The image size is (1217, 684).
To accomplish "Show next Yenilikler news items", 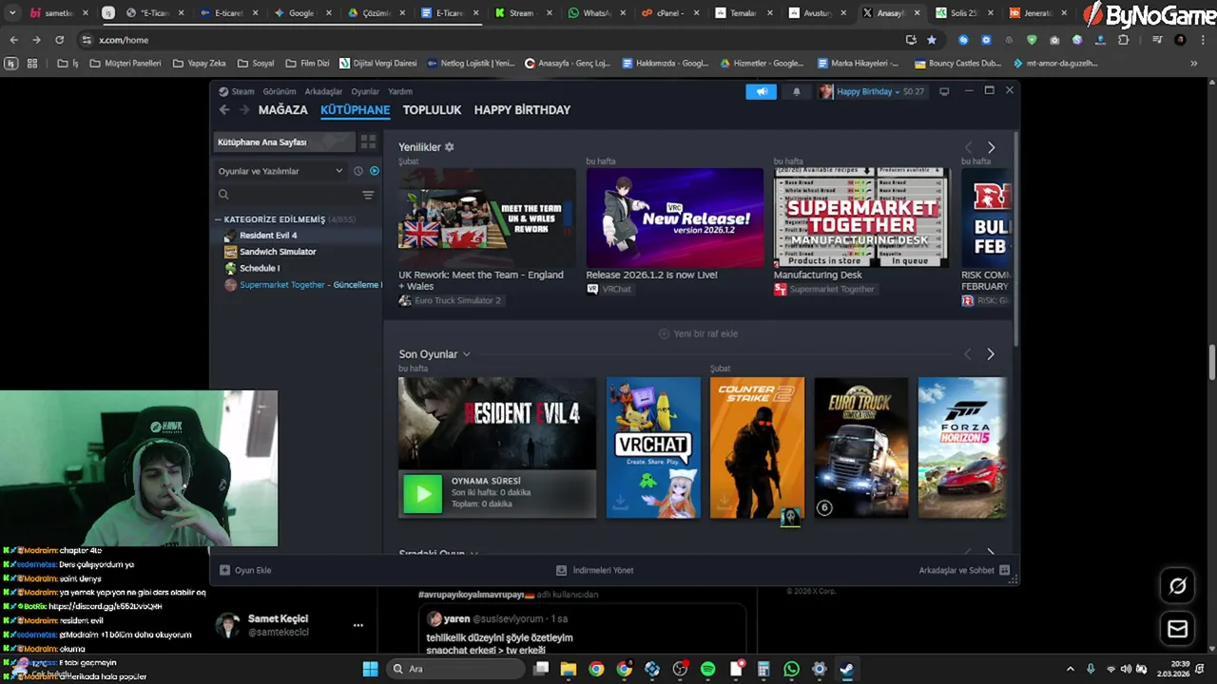I will click(x=991, y=148).
